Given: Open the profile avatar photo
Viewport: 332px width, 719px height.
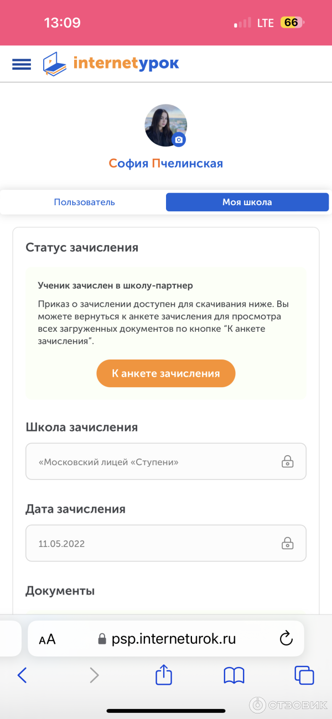Looking at the screenshot, I should pyautogui.click(x=164, y=124).
